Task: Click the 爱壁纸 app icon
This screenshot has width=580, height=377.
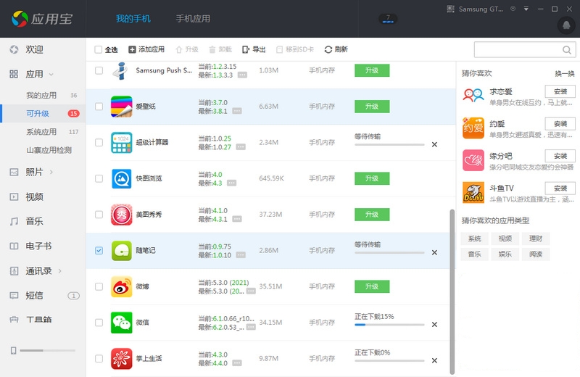Action: point(121,107)
